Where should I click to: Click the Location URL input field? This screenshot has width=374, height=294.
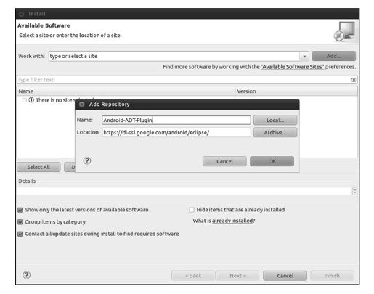tap(176, 132)
